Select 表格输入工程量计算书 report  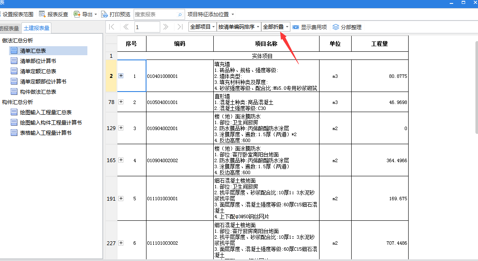[x=41, y=133]
